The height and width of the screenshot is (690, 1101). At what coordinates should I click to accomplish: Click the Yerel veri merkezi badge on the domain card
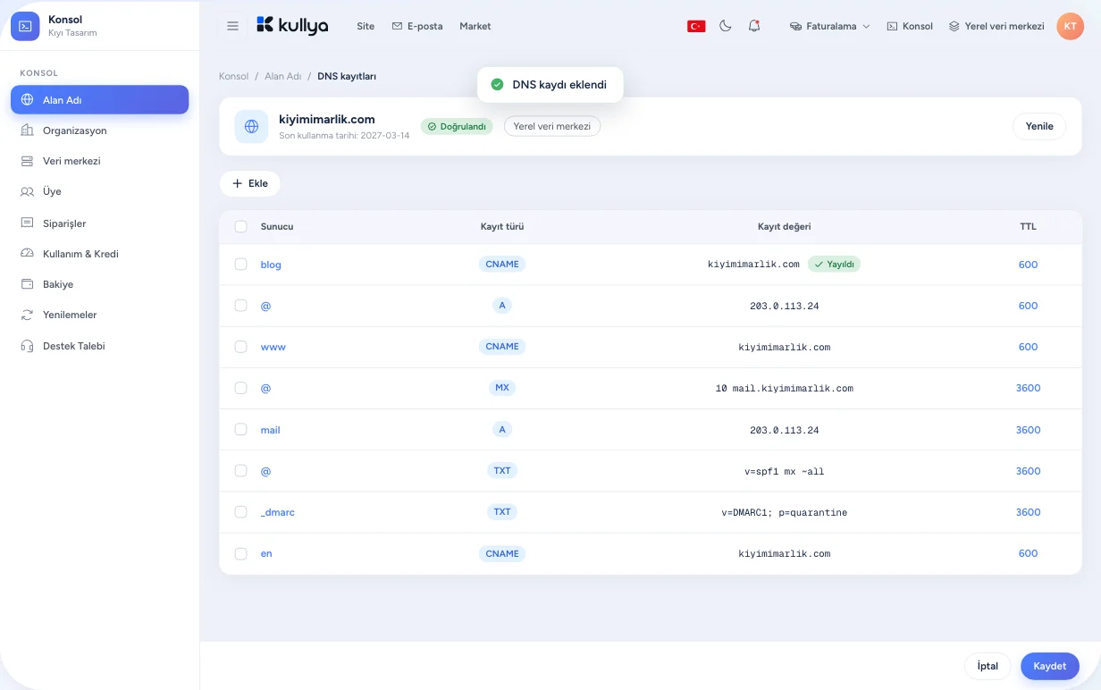[552, 126]
